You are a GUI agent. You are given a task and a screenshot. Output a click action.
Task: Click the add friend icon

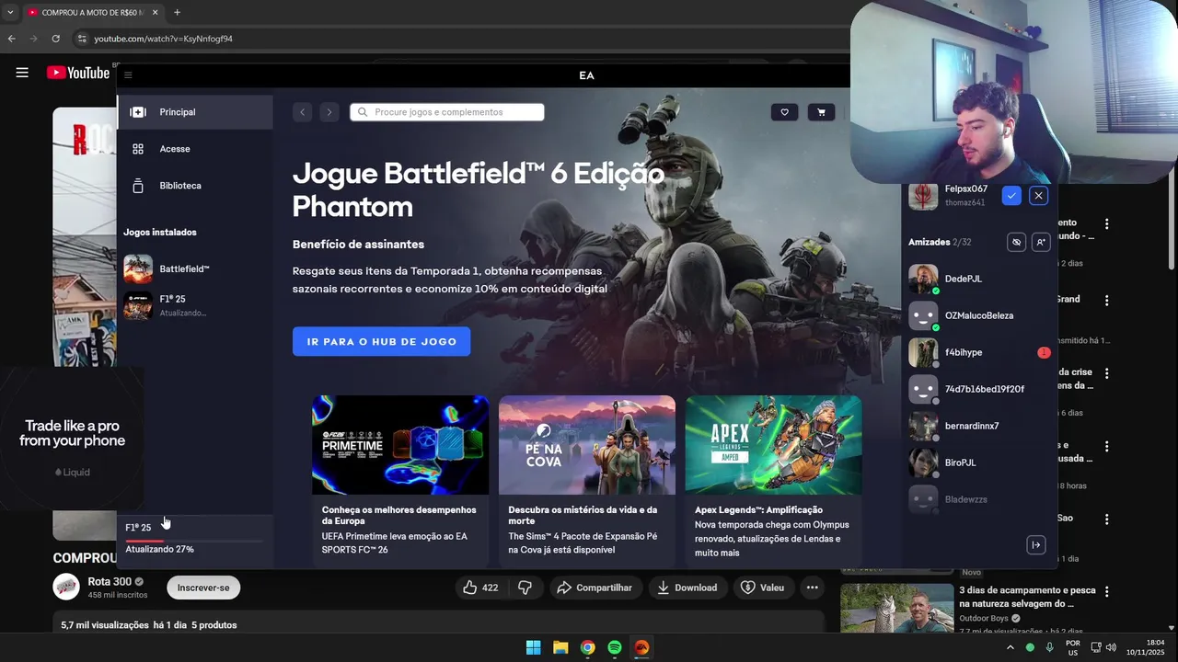click(1040, 242)
